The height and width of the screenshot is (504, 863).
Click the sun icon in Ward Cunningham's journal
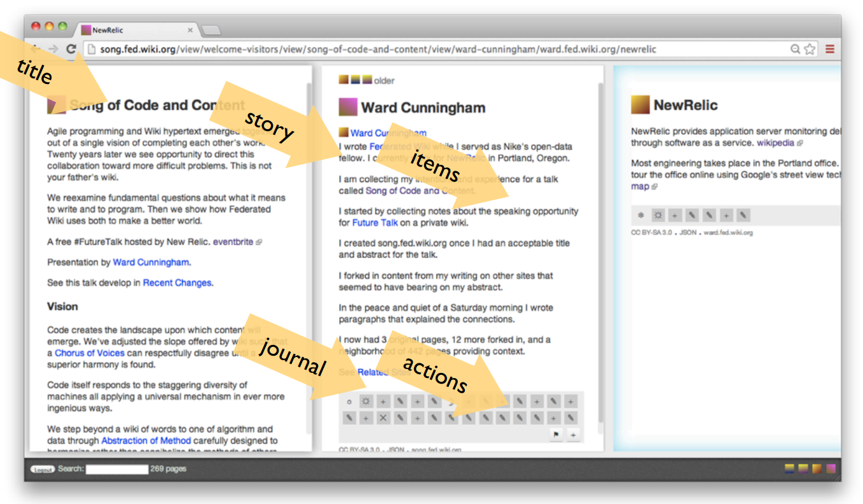pyautogui.click(x=366, y=402)
